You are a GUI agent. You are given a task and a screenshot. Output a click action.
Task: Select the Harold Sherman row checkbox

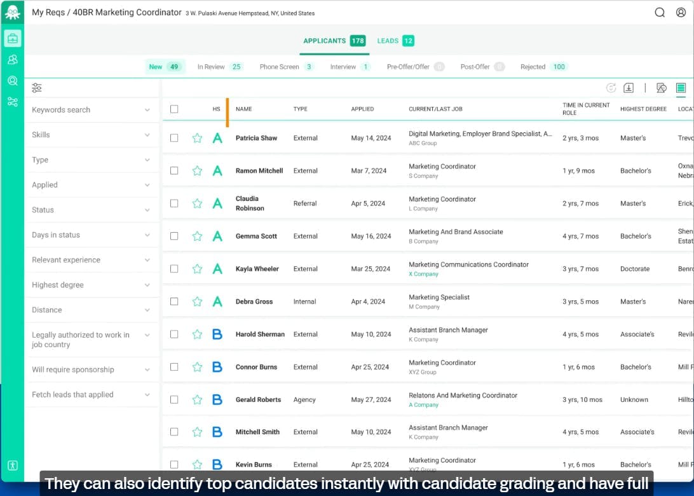tap(174, 334)
